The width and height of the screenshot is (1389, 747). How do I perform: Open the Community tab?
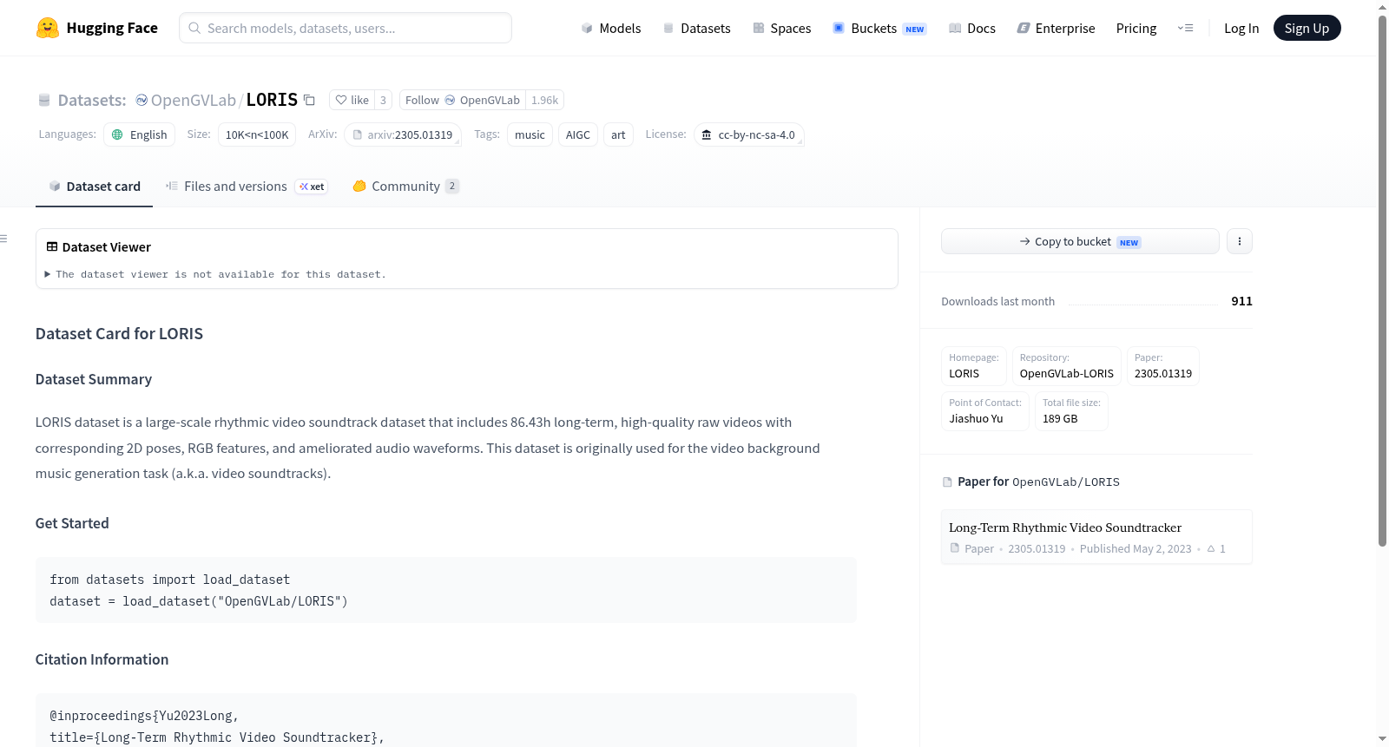(x=405, y=187)
